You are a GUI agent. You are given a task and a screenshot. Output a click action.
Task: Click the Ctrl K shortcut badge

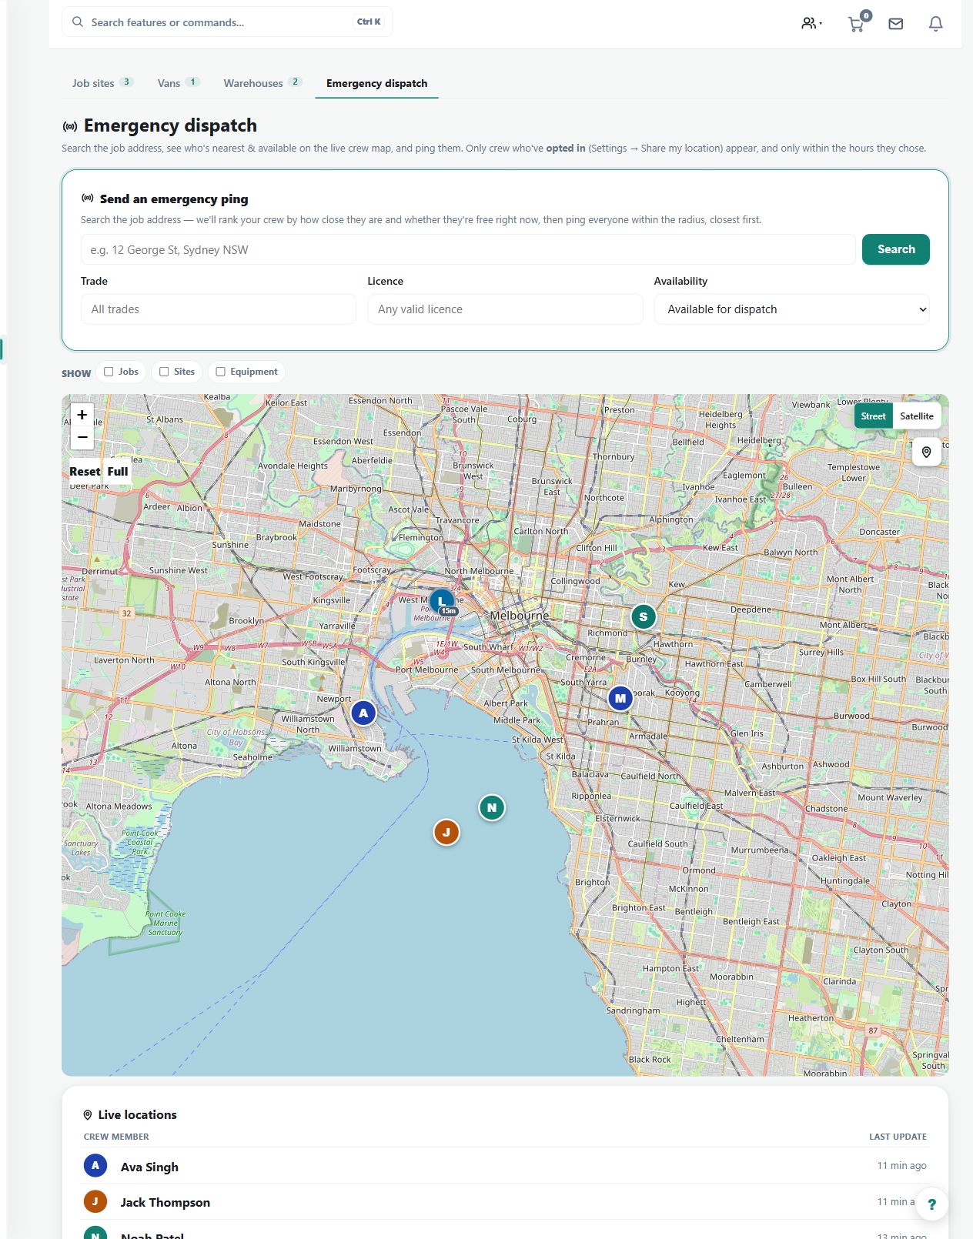pyautogui.click(x=369, y=22)
